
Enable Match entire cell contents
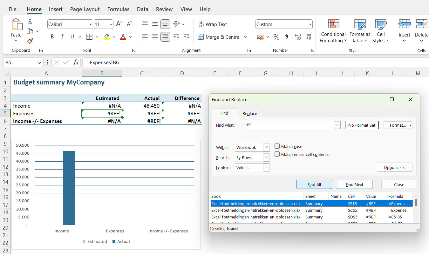(x=277, y=154)
